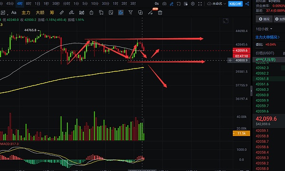
Task: Click the screenshot camera icon
Action: [x=164, y=4]
